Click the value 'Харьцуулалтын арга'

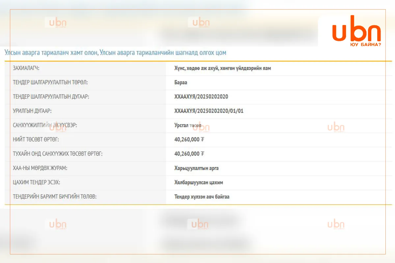[197, 168]
